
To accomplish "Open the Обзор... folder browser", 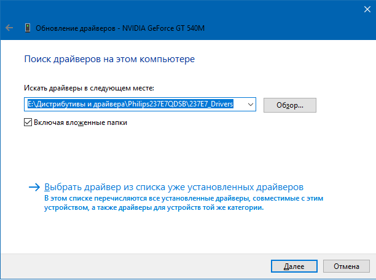I will coord(289,105).
